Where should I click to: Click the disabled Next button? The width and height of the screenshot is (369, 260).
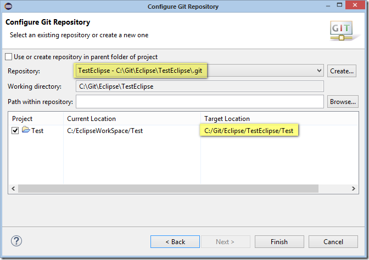[x=226, y=242]
